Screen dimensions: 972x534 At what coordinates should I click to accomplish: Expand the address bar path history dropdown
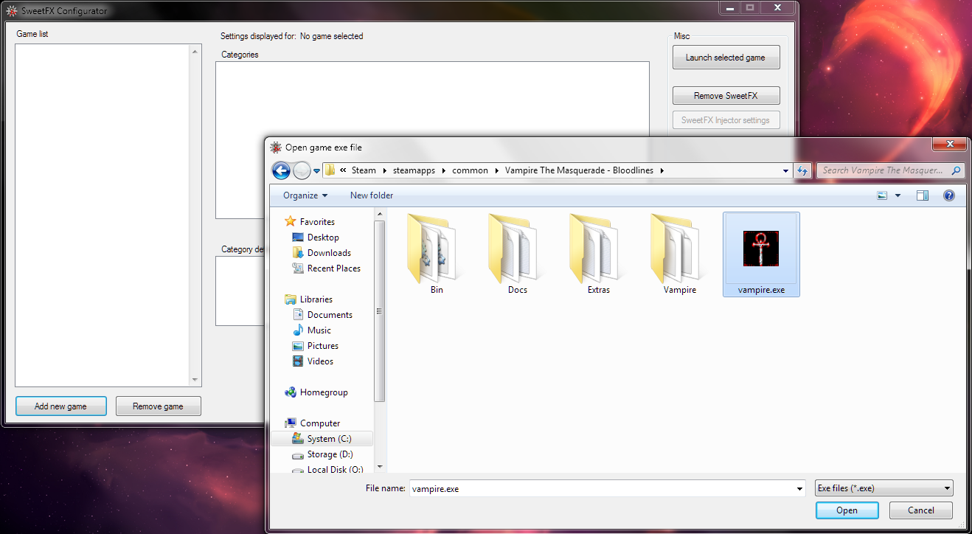coord(786,170)
